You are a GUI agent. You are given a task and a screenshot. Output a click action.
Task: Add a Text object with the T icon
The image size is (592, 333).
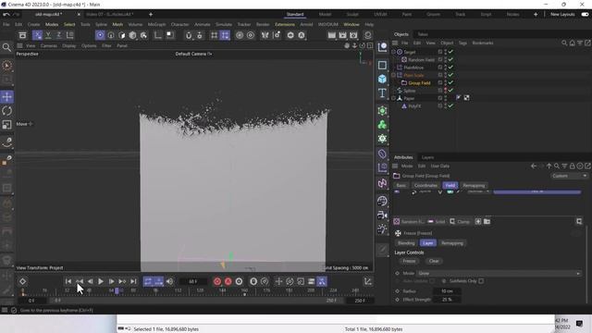coord(382,92)
